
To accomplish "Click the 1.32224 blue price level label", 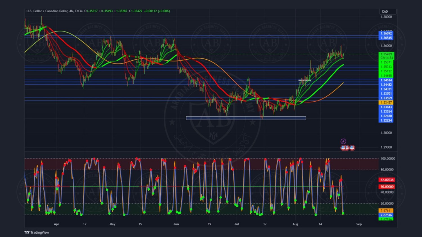I will [386, 120].
